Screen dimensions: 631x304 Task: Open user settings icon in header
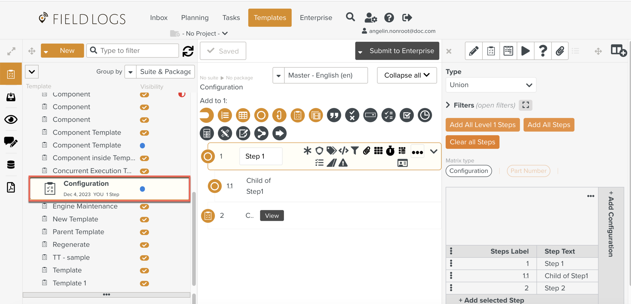point(371,18)
